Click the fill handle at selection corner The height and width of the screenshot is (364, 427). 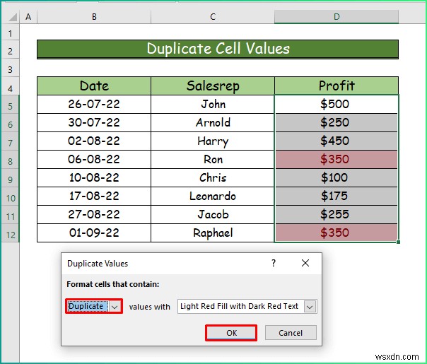(399, 242)
